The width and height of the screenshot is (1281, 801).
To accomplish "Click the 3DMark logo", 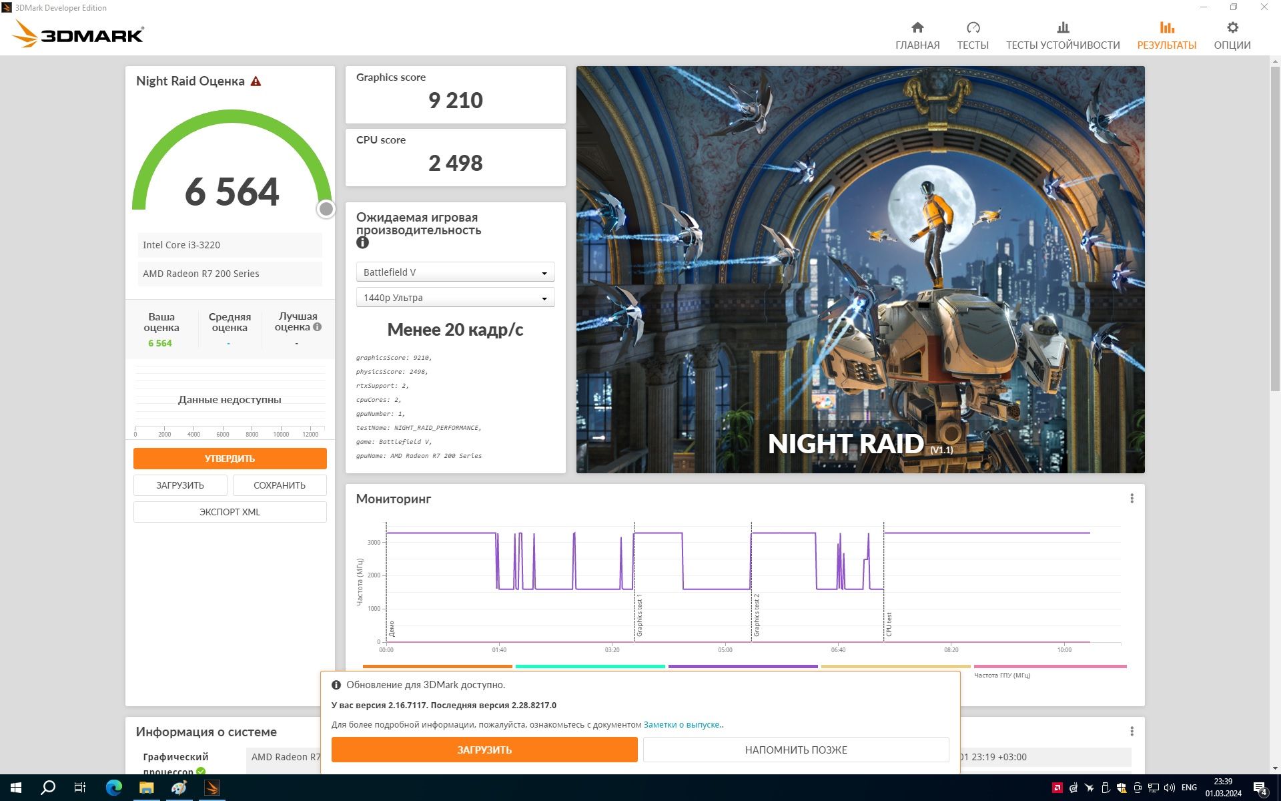I will pyautogui.click(x=79, y=35).
